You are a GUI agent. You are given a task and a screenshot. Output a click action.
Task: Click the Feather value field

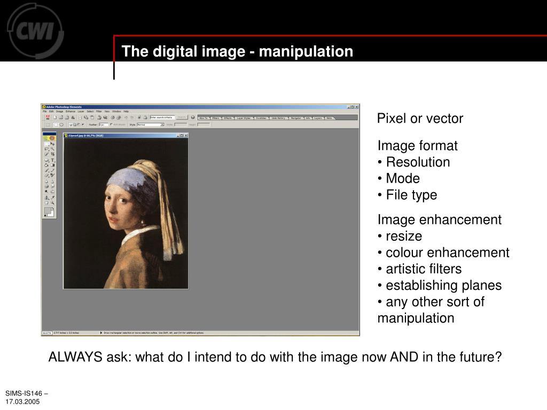pyautogui.click(x=104, y=124)
